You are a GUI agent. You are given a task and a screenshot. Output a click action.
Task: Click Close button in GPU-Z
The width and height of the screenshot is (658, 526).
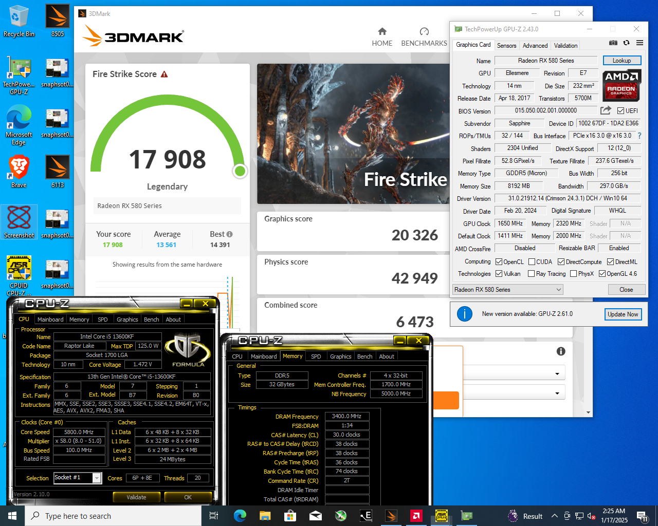click(x=626, y=290)
